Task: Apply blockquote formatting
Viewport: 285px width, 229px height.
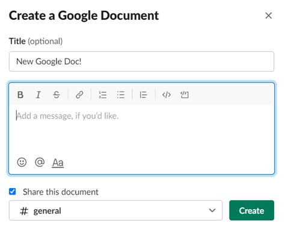Action: pyautogui.click(x=144, y=95)
